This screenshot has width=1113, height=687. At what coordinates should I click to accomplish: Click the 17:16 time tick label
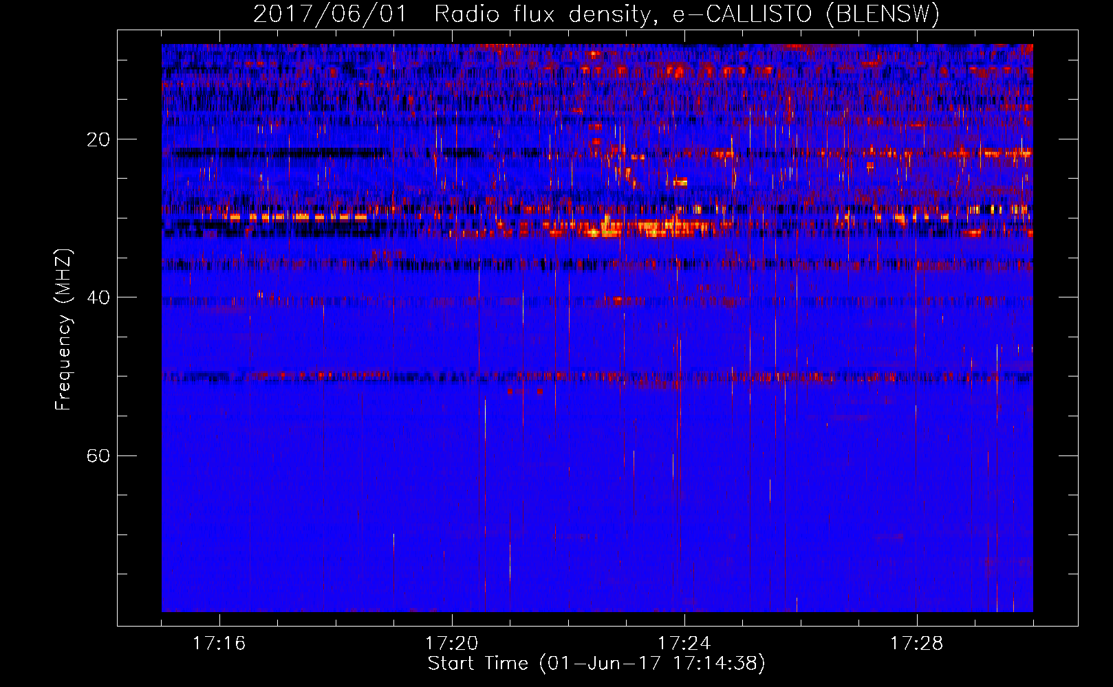(x=219, y=644)
